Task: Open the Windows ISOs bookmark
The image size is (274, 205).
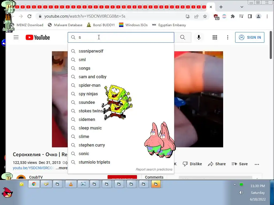Action: pyautogui.click(x=133, y=25)
